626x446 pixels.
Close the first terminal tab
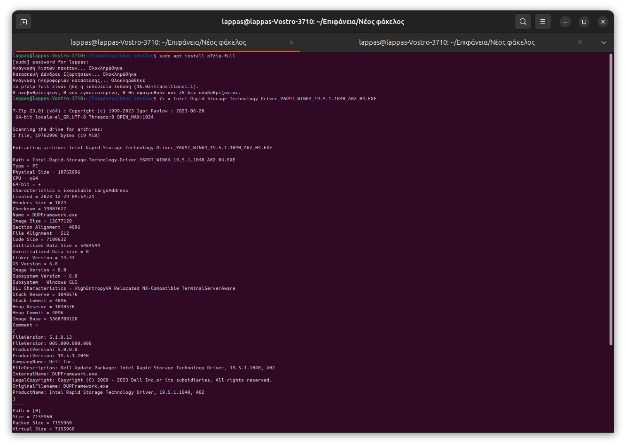(x=291, y=42)
